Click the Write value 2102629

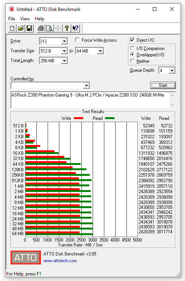[146, 169]
